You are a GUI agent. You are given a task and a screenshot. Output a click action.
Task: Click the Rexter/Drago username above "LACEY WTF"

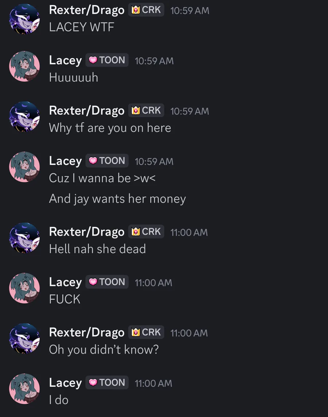(x=87, y=10)
